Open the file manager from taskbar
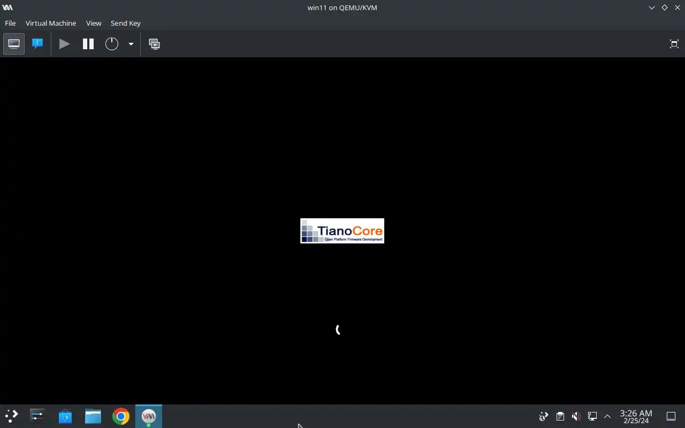 pos(93,416)
